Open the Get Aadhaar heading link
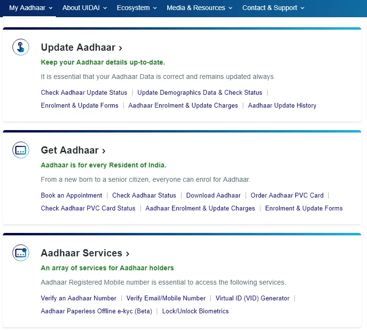The width and height of the screenshot is (367, 331). pyautogui.click(x=70, y=150)
